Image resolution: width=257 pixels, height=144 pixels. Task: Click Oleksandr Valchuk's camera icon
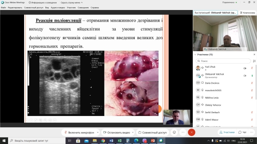pos(245,76)
